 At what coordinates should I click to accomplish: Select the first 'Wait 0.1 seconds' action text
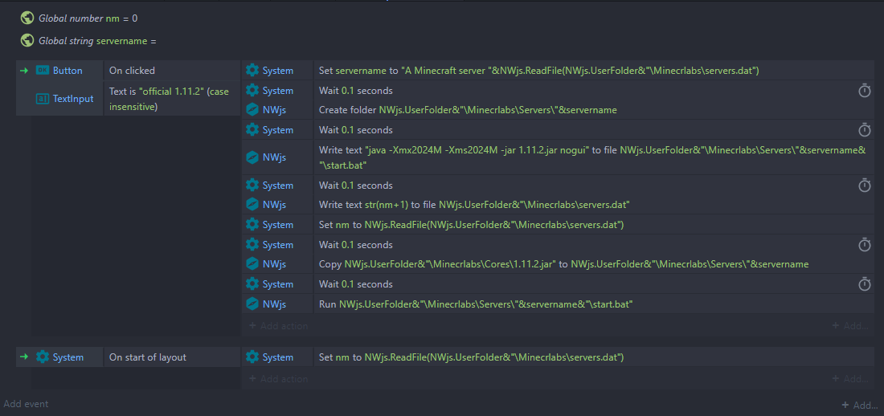356,90
